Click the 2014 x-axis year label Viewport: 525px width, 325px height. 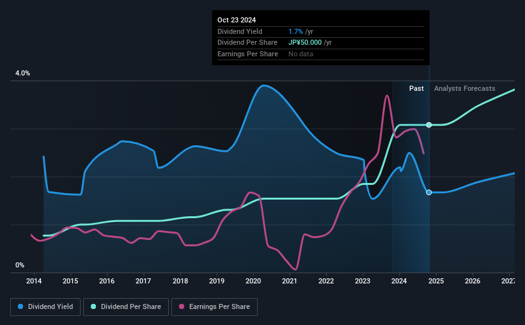tap(34, 281)
